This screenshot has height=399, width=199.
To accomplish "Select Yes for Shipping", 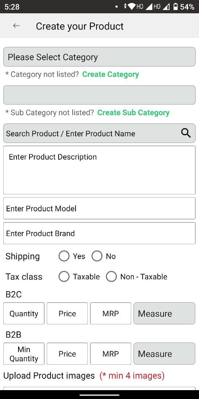I will 64,256.
